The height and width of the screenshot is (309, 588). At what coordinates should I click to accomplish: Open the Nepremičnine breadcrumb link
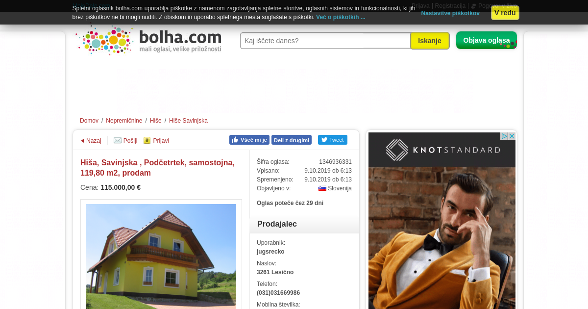click(x=124, y=121)
